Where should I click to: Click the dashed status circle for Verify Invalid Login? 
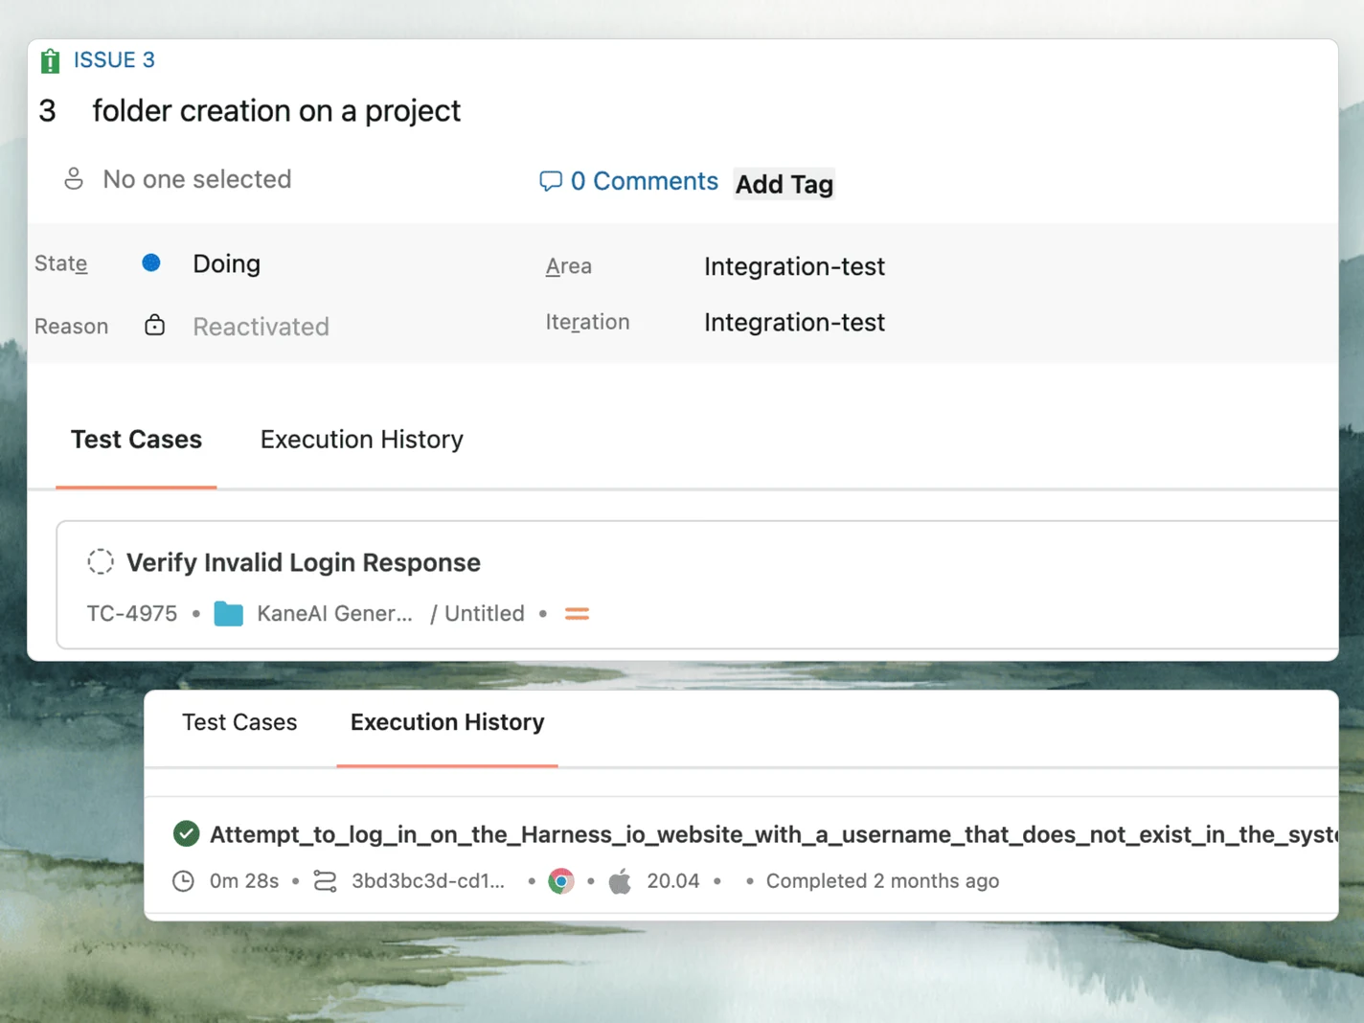click(x=101, y=561)
